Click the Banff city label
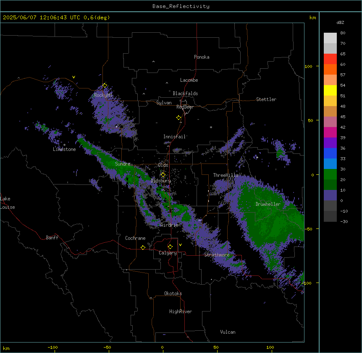Viewport: 362px width, 353px height. coord(52,238)
